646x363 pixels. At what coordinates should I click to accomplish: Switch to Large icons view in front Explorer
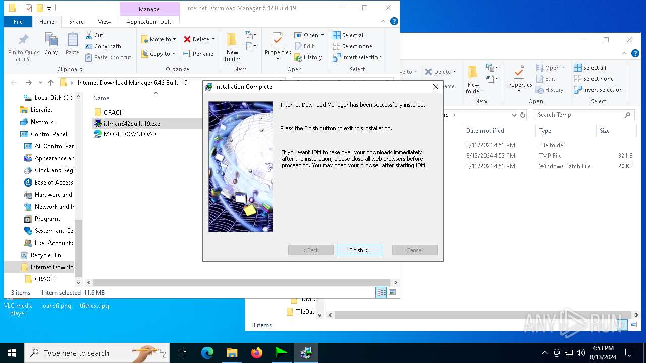pos(392,292)
